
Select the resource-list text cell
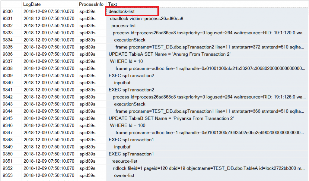124,161
